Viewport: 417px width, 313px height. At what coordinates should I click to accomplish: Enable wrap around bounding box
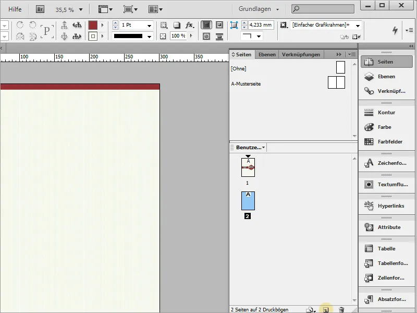pos(219,25)
